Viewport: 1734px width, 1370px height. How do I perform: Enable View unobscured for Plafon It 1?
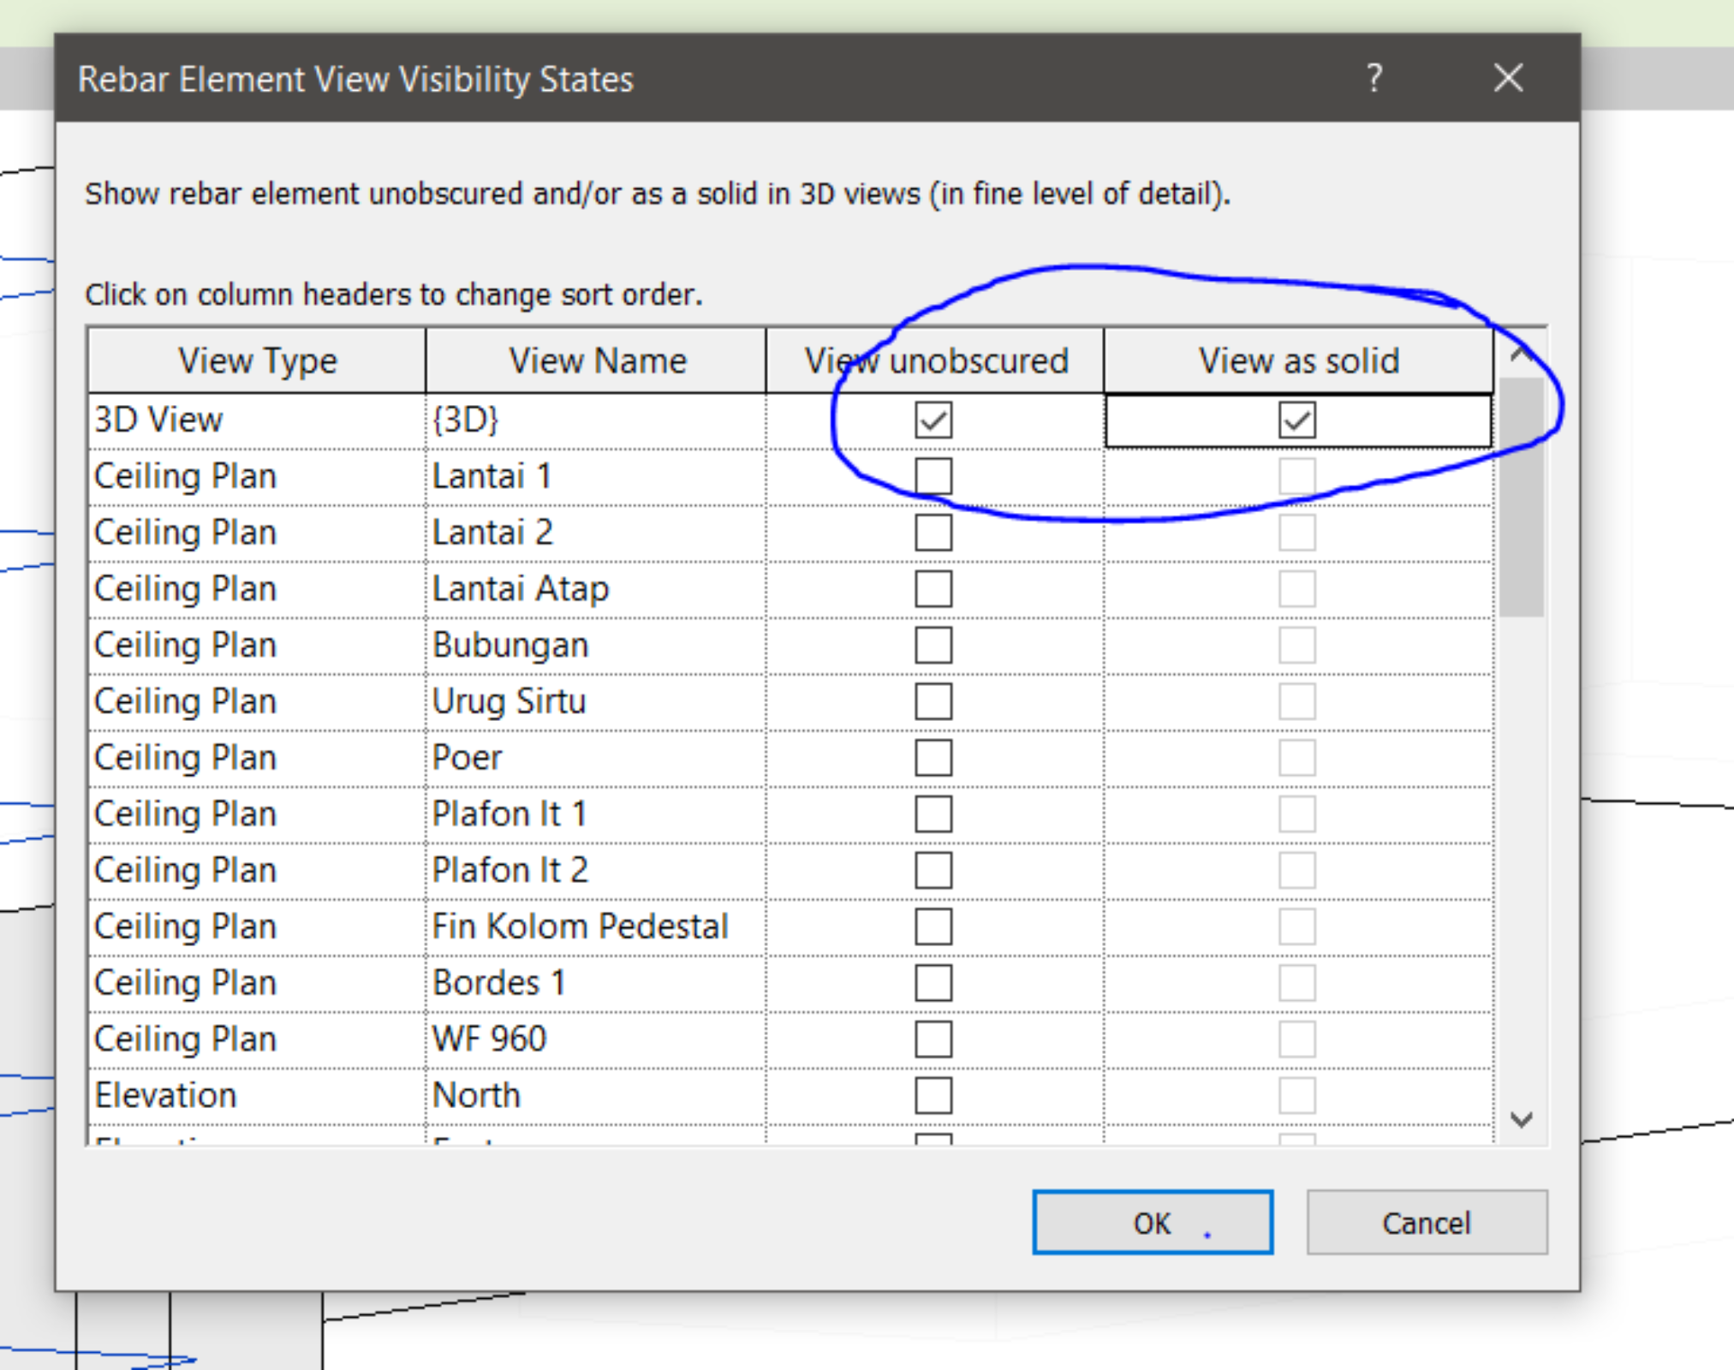(932, 813)
